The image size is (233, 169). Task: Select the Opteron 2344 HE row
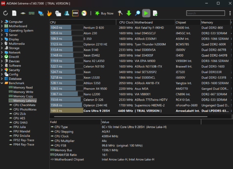[141, 105]
